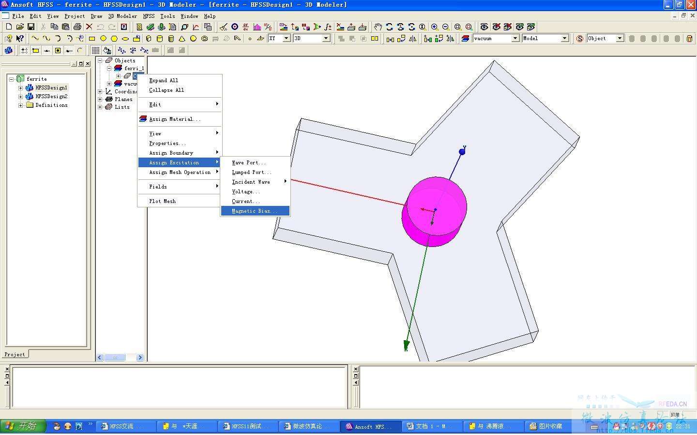Select Expand All in context menu
Viewport: 697px width, 435px height.
[180, 80]
